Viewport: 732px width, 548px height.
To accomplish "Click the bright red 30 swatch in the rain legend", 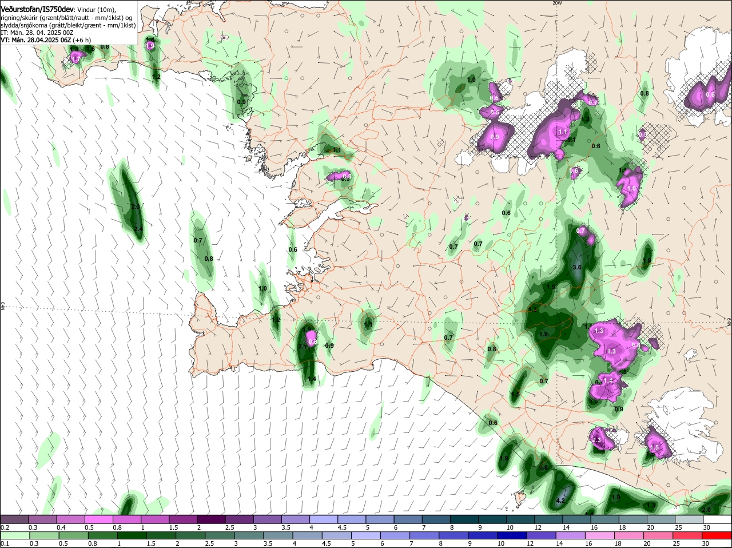I will point(717,535).
